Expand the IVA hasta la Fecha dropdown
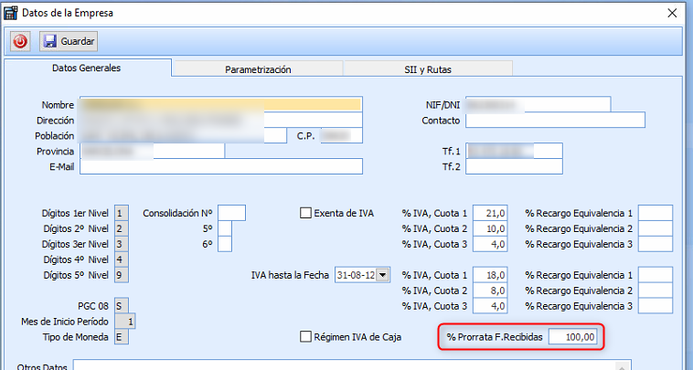This screenshot has width=693, height=370. tap(383, 275)
